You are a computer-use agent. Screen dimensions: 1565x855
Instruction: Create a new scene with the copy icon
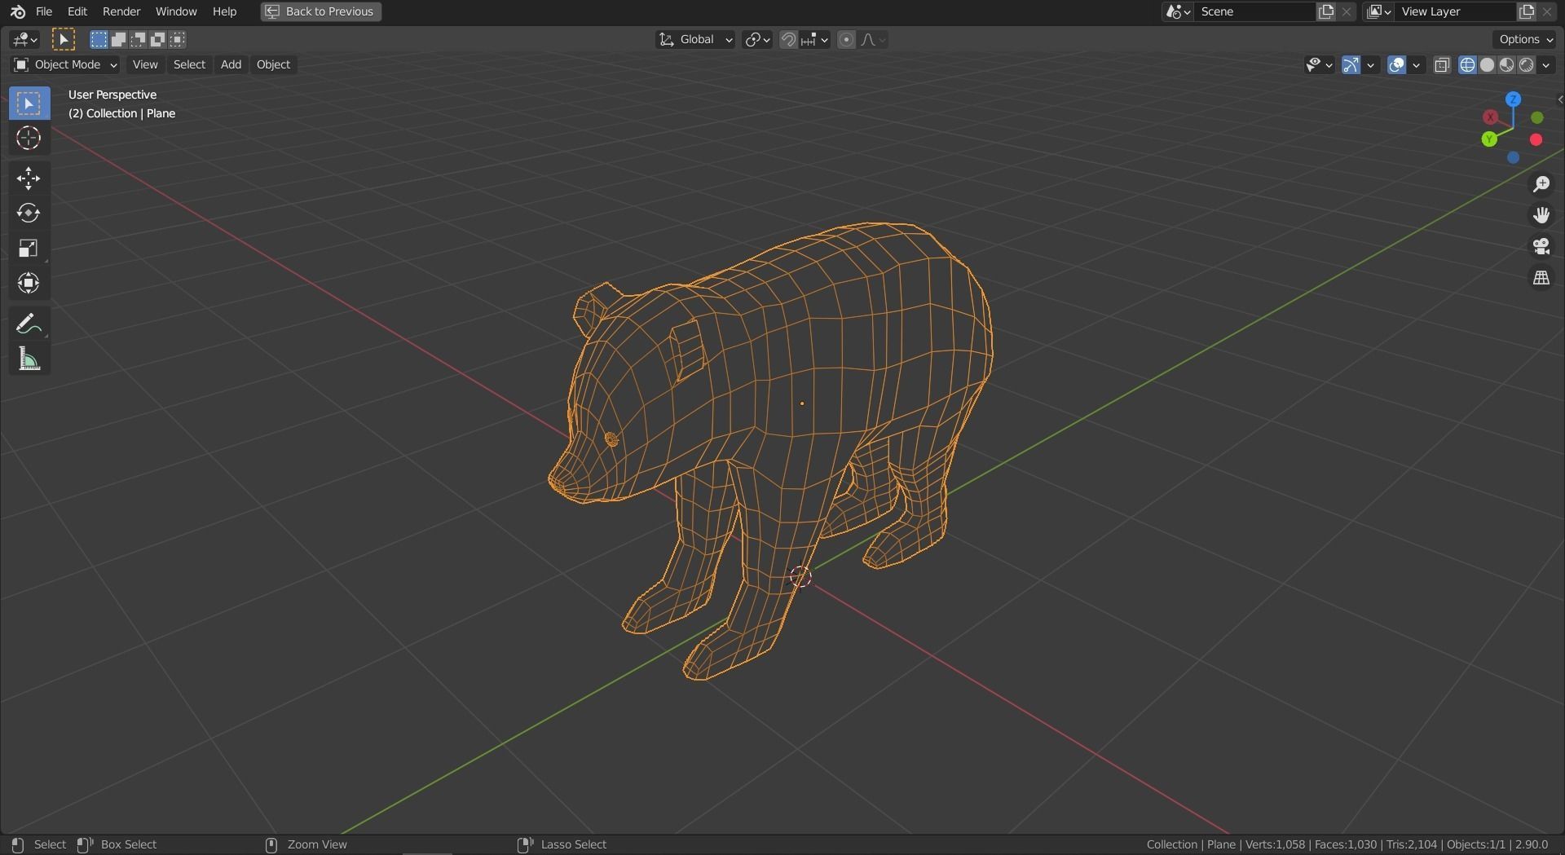[1326, 11]
